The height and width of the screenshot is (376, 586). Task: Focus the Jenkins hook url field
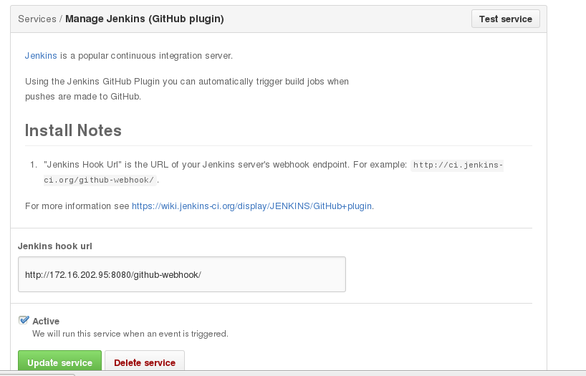(182, 274)
